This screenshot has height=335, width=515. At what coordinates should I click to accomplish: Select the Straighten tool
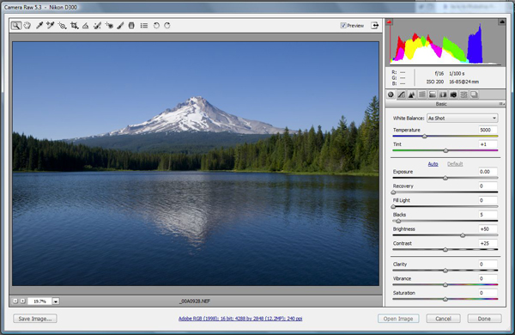click(85, 25)
